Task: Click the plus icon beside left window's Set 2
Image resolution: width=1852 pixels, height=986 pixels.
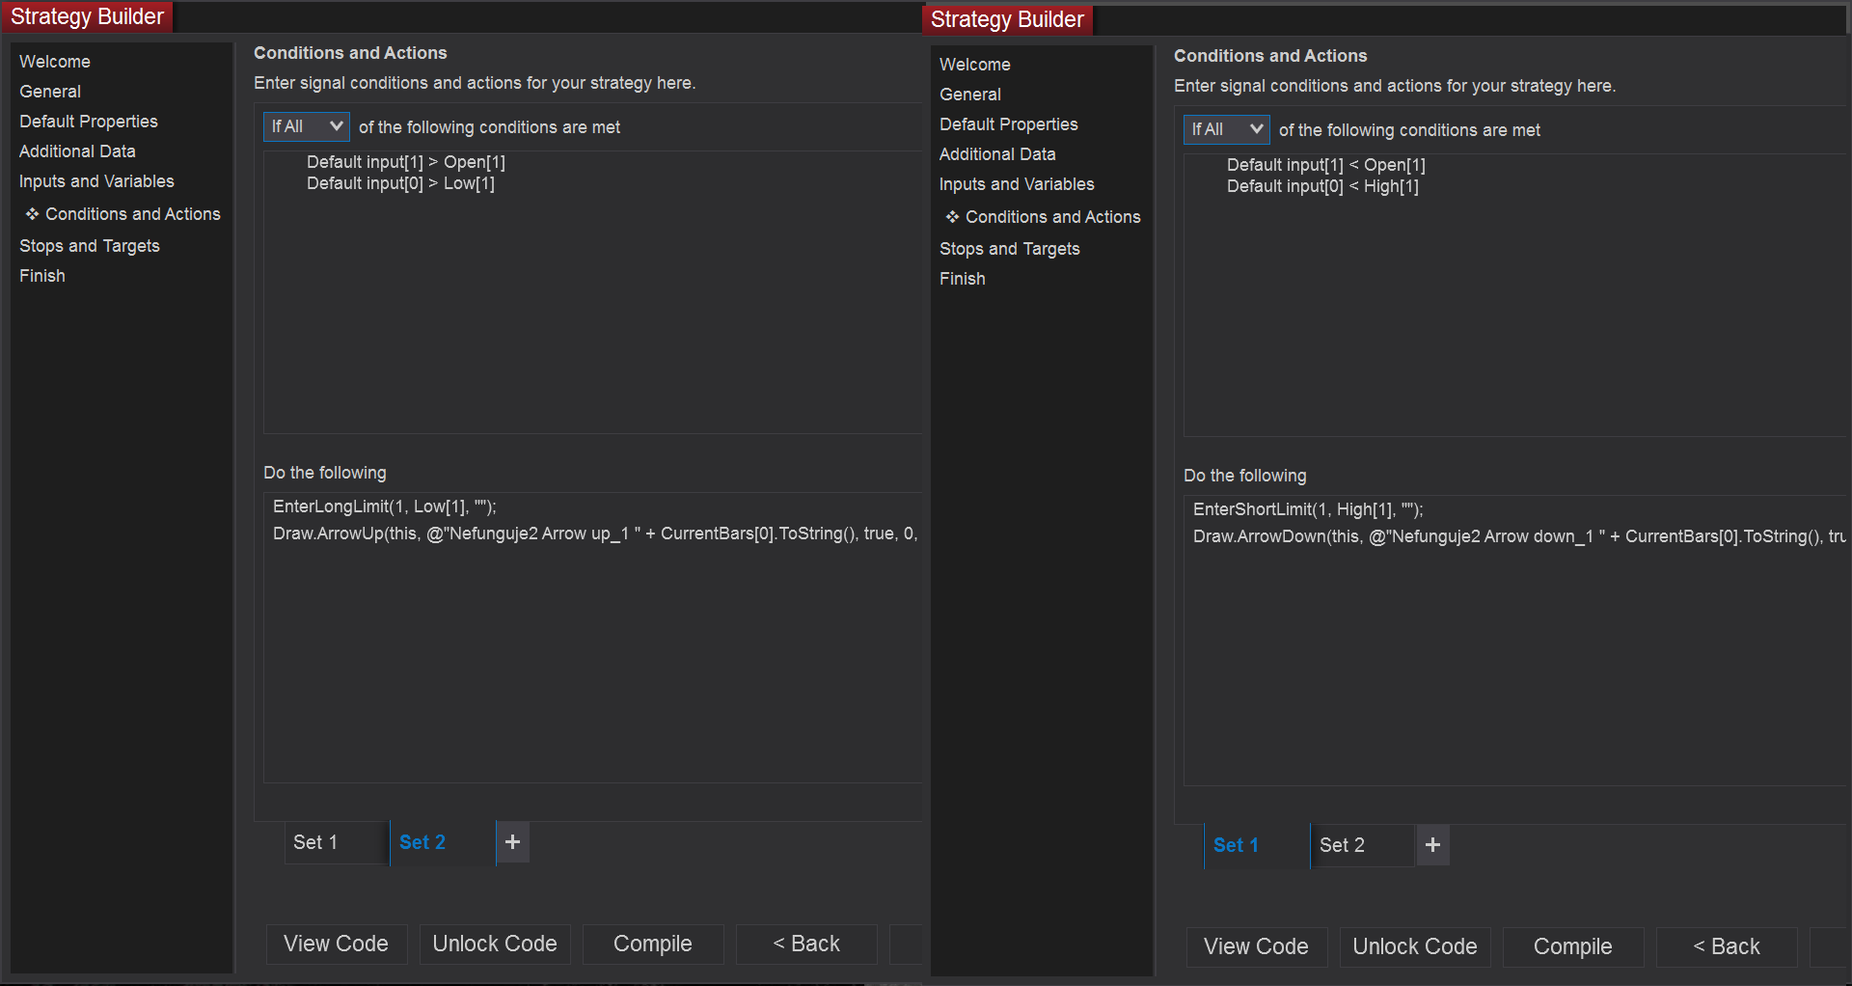Action: (512, 842)
